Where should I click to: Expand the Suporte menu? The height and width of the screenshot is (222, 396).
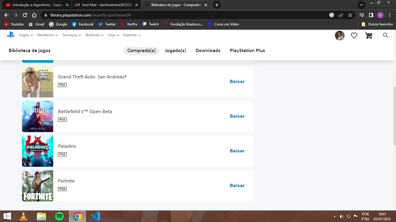[x=132, y=35]
